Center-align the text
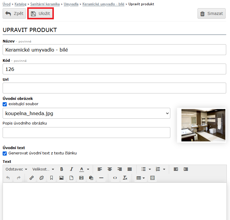This screenshot has height=220, width=230. coord(110,169)
